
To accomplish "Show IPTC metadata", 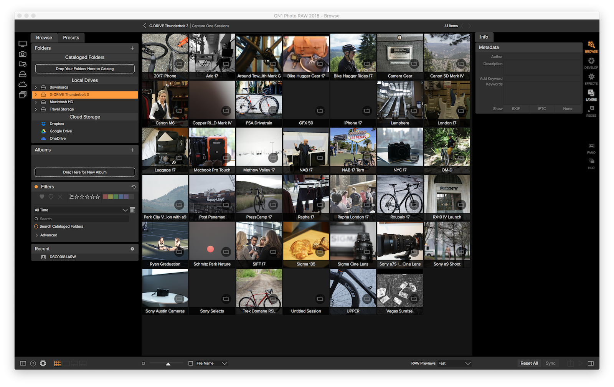I will [542, 109].
